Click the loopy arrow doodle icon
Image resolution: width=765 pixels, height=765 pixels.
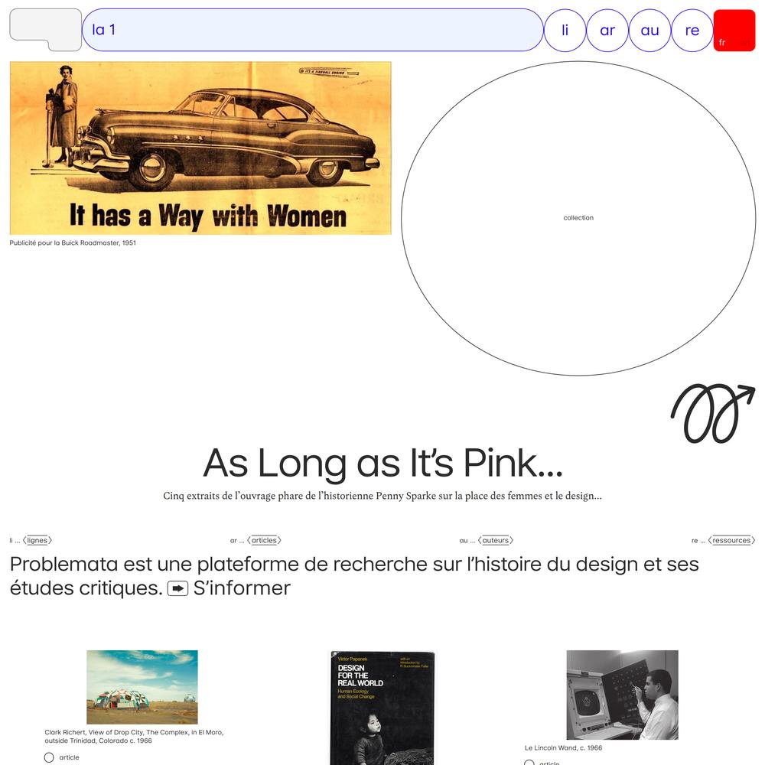point(713,414)
